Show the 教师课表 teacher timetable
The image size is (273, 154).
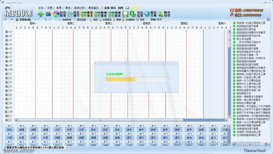click(101, 14)
